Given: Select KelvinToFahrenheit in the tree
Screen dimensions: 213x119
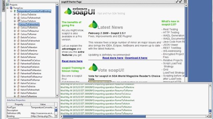Looking at the screenshot, I should [30, 90].
